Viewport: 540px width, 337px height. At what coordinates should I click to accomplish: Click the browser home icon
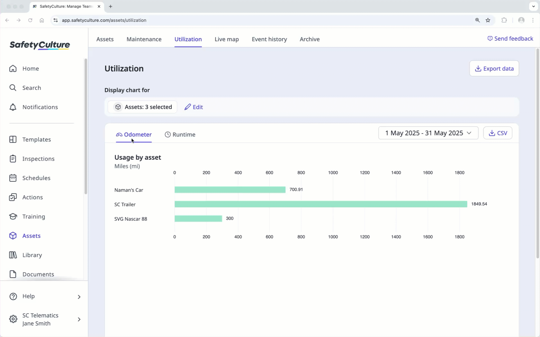(42, 20)
